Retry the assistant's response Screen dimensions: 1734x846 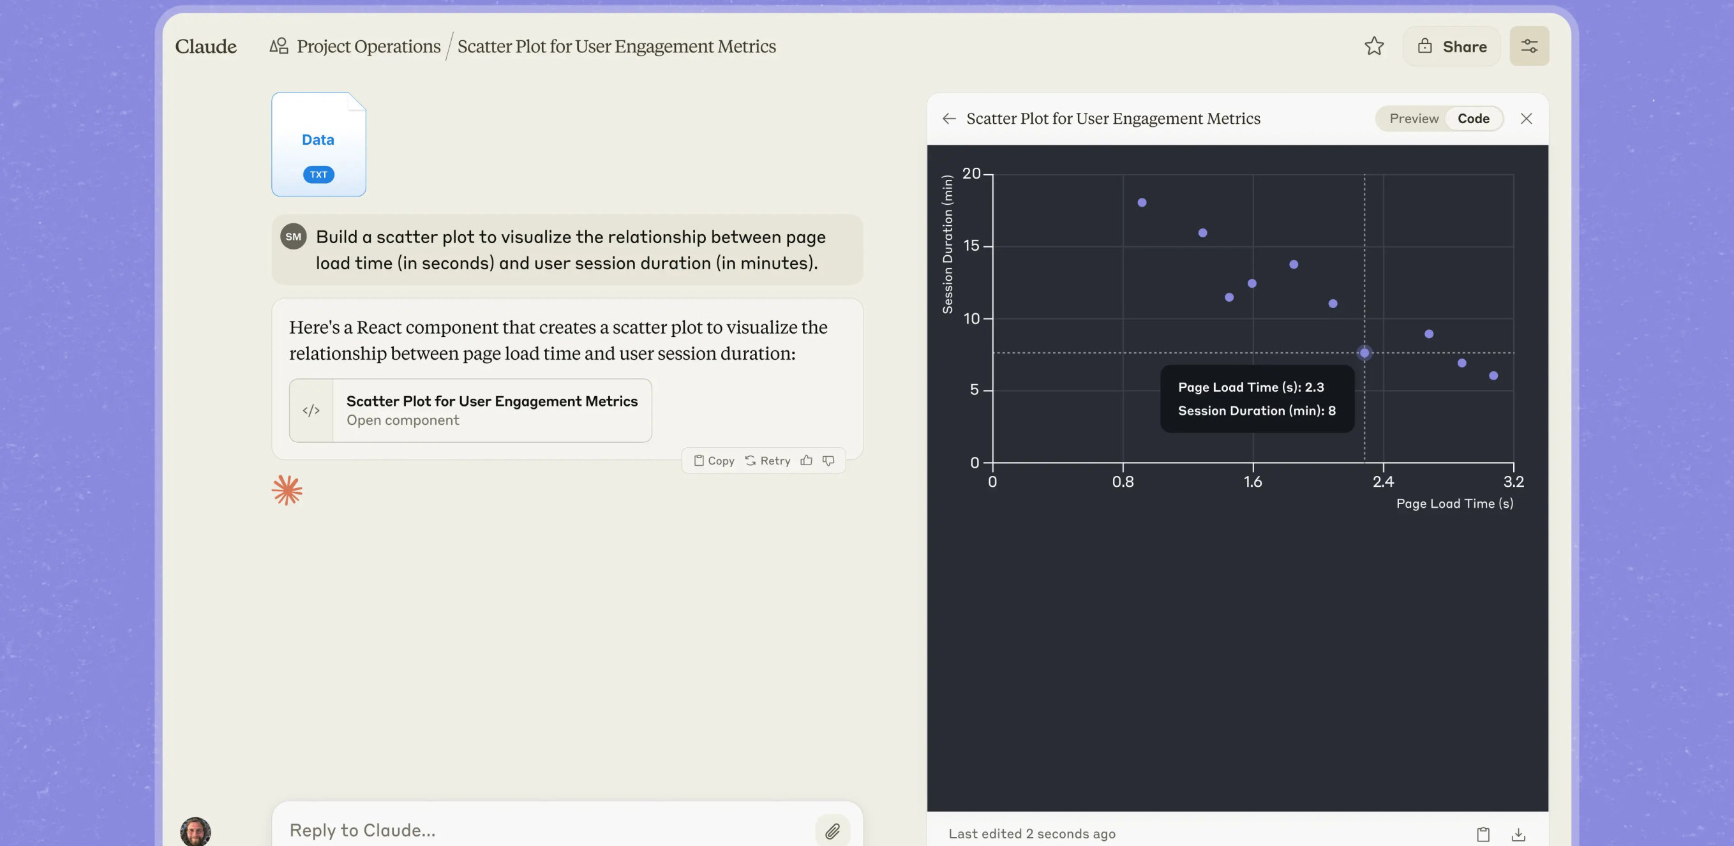click(x=768, y=461)
